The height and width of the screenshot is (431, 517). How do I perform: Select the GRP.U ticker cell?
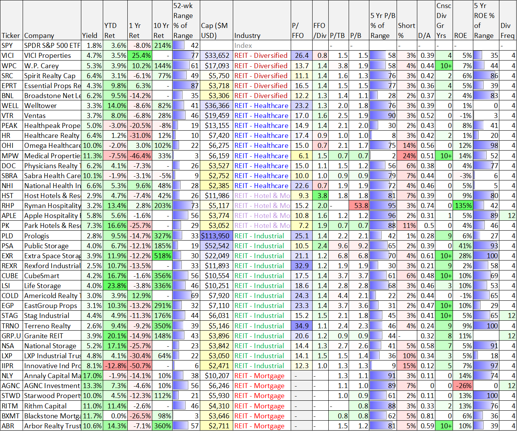(12, 336)
